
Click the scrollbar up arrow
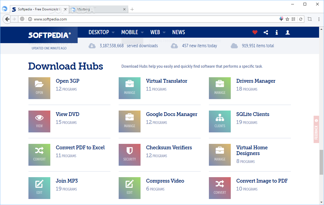click(x=321, y=29)
